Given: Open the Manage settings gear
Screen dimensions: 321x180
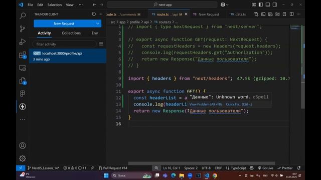Looking at the screenshot, I should (x=23, y=158).
